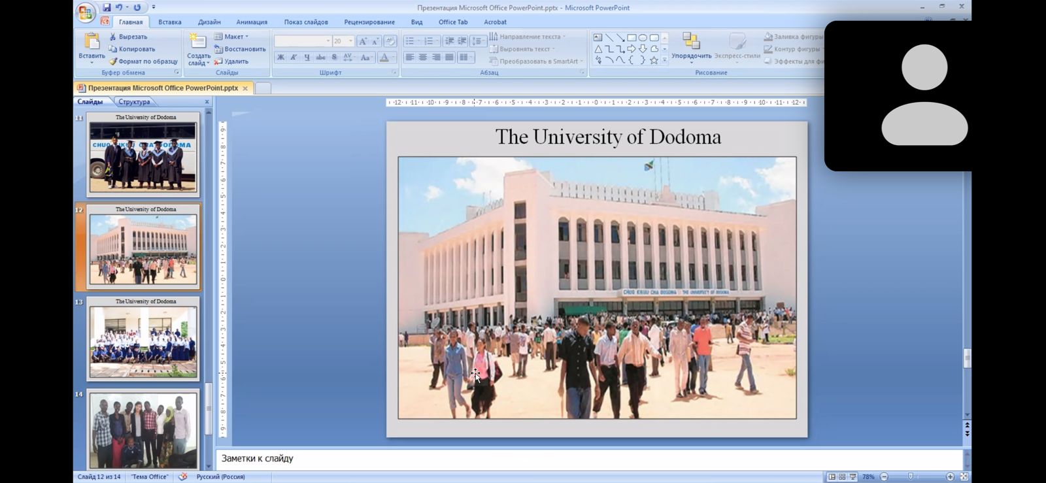Decrease font size with the smaller A
This screenshot has width=1046, height=483.
tap(375, 41)
